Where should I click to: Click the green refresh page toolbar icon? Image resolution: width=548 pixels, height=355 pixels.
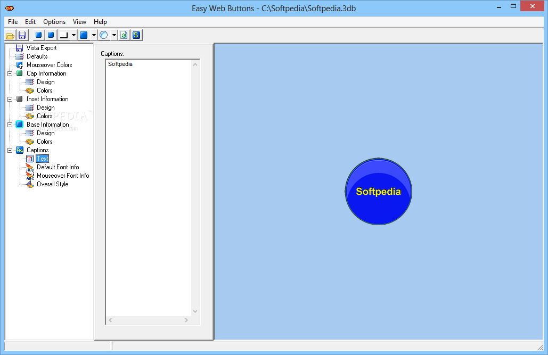tap(124, 35)
